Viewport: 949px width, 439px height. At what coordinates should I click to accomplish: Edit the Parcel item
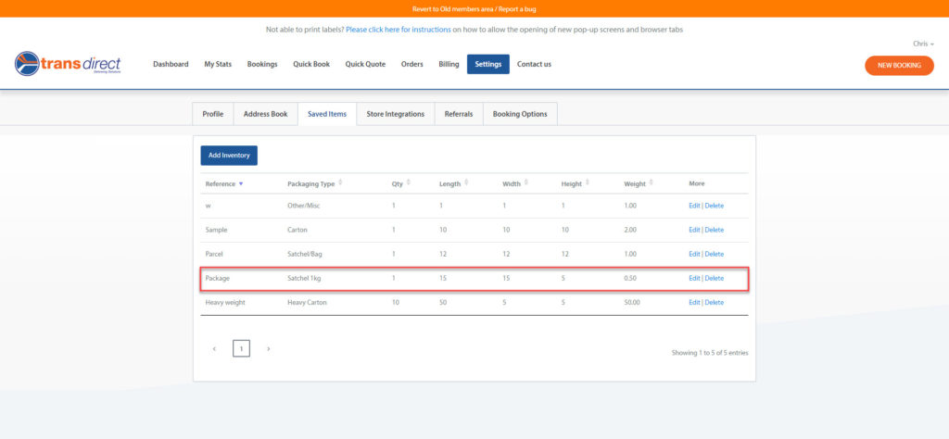[694, 254]
